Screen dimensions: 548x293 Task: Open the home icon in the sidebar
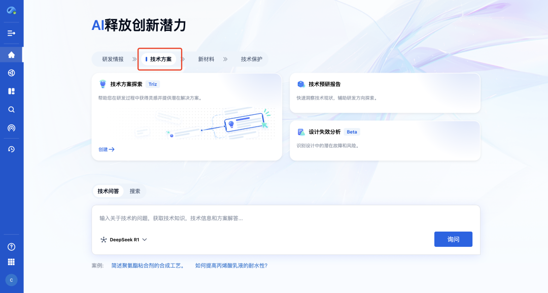point(11,54)
